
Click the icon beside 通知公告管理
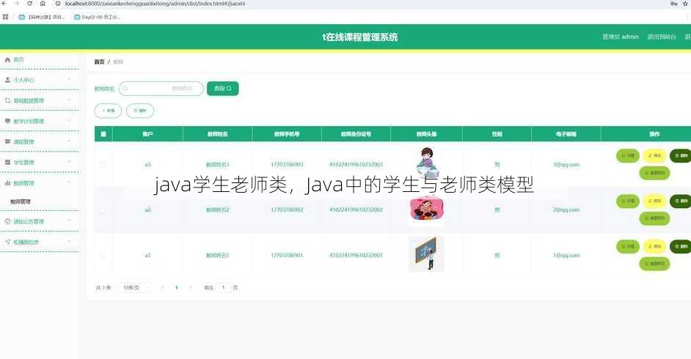[7, 221]
